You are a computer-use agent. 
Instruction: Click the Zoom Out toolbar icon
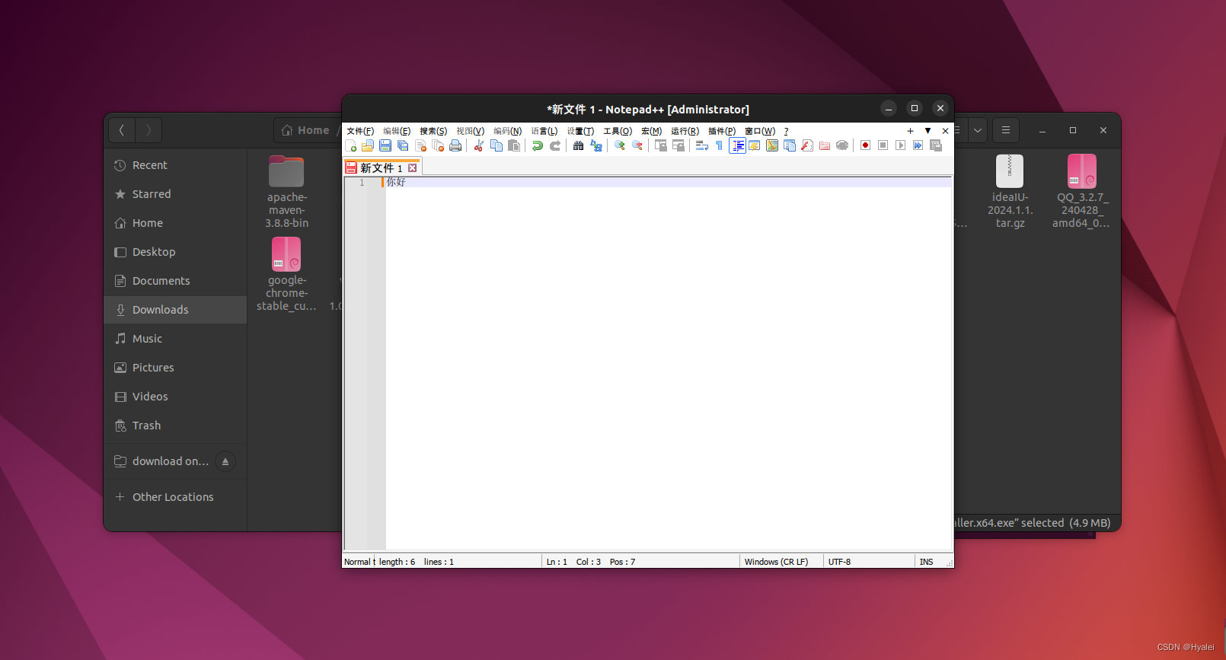[x=637, y=145]
